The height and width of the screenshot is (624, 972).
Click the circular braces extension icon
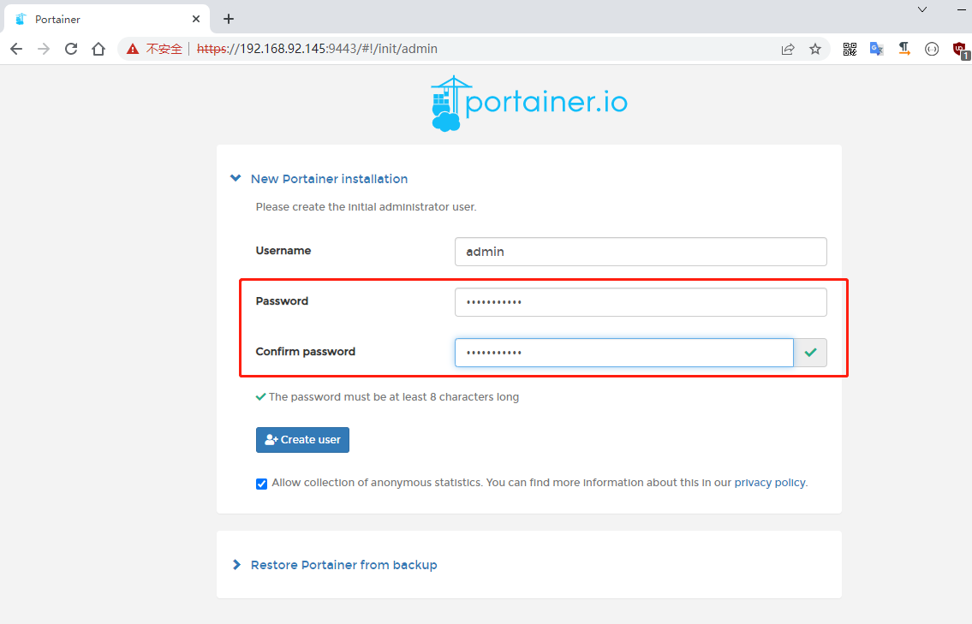pyautogui.click(x=932, y=49)
